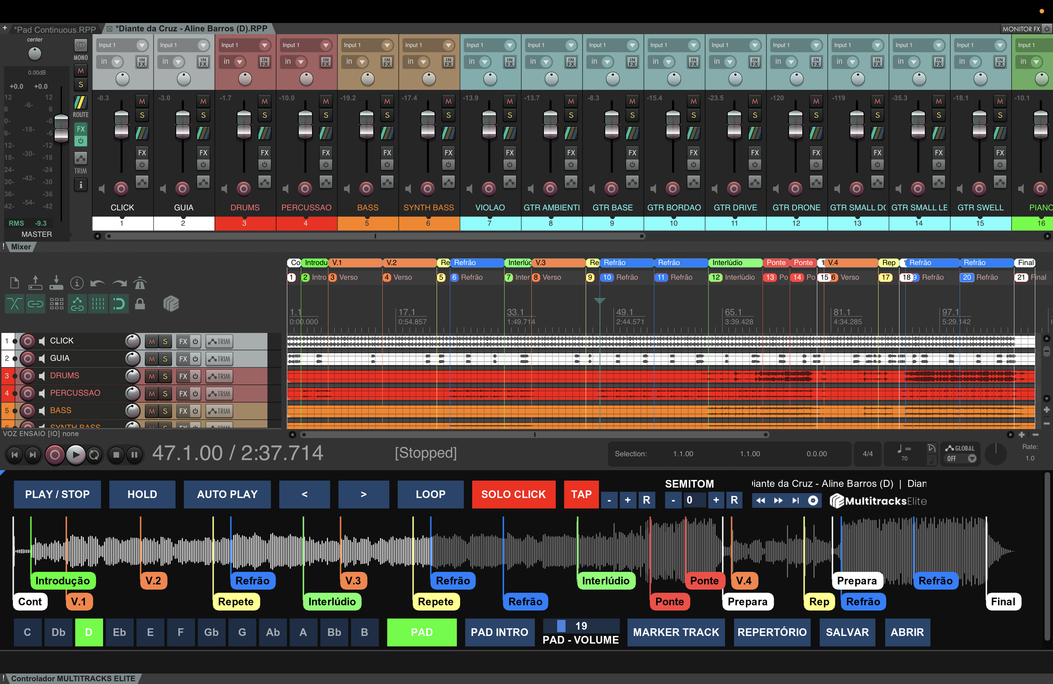Mute the DRUMS track in track panel

tap(152, 376)
